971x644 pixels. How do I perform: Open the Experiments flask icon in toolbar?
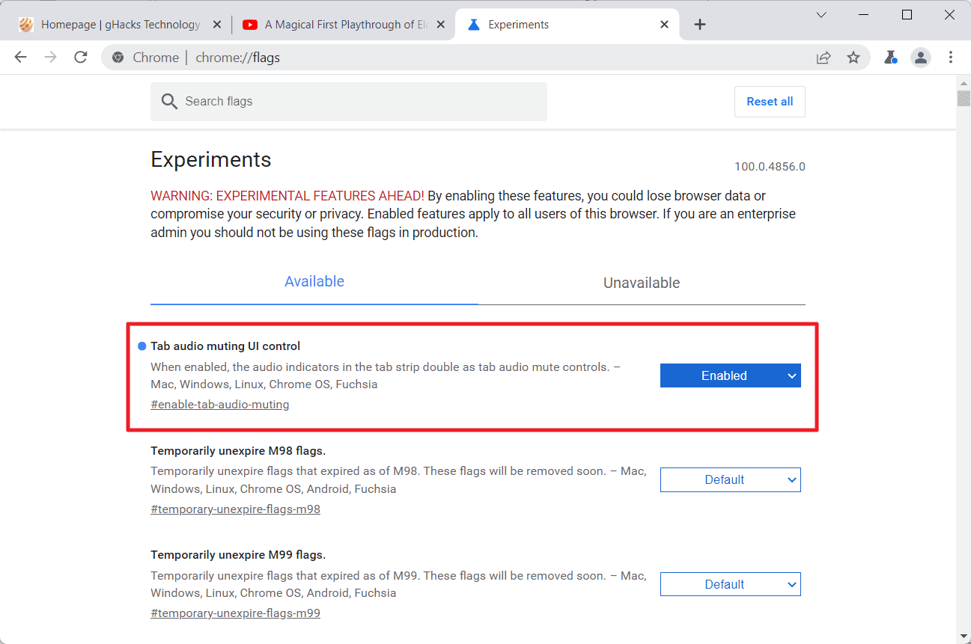pyautogui.click(x=890, y=58)
